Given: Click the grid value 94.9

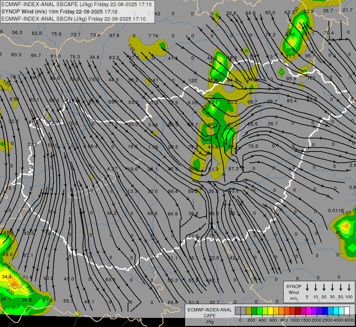Looking at the screenshot, I should click(173, 214).
